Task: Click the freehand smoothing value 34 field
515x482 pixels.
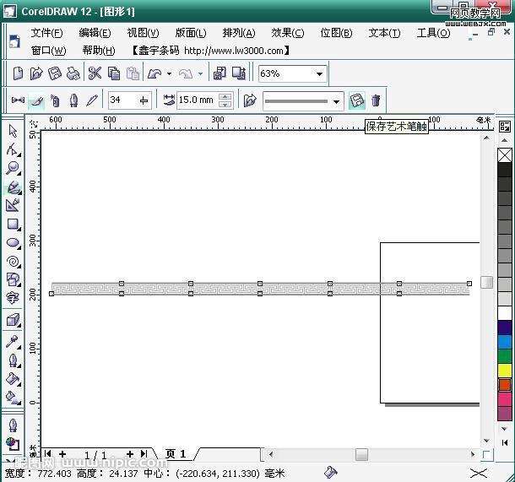Action: 123,100
